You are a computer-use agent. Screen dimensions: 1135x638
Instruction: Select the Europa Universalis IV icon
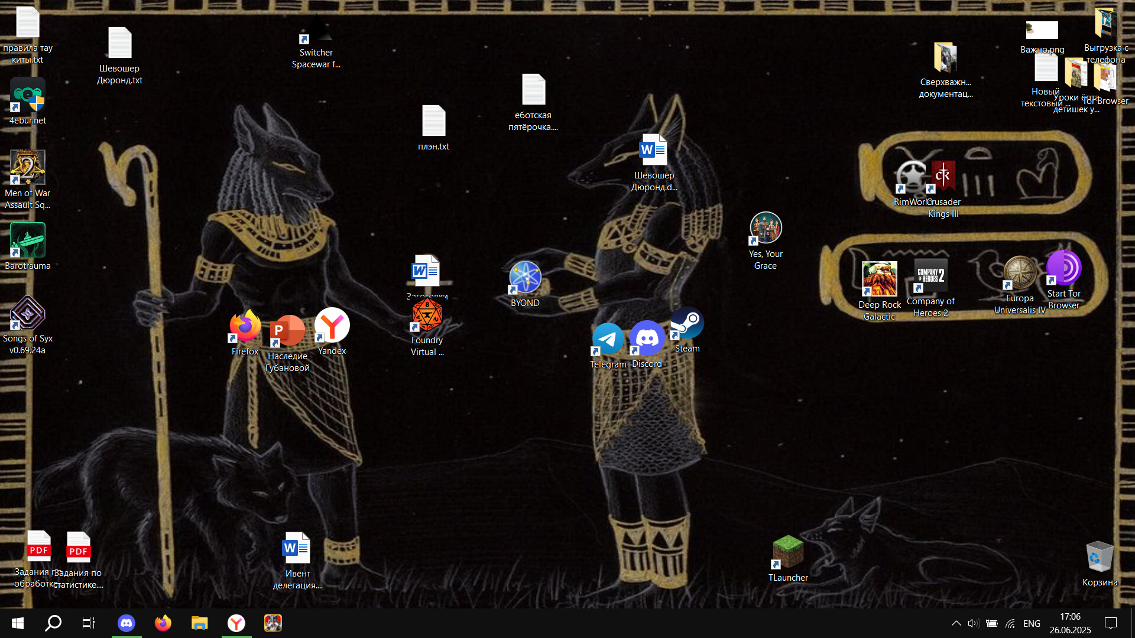coord(1020,274)
